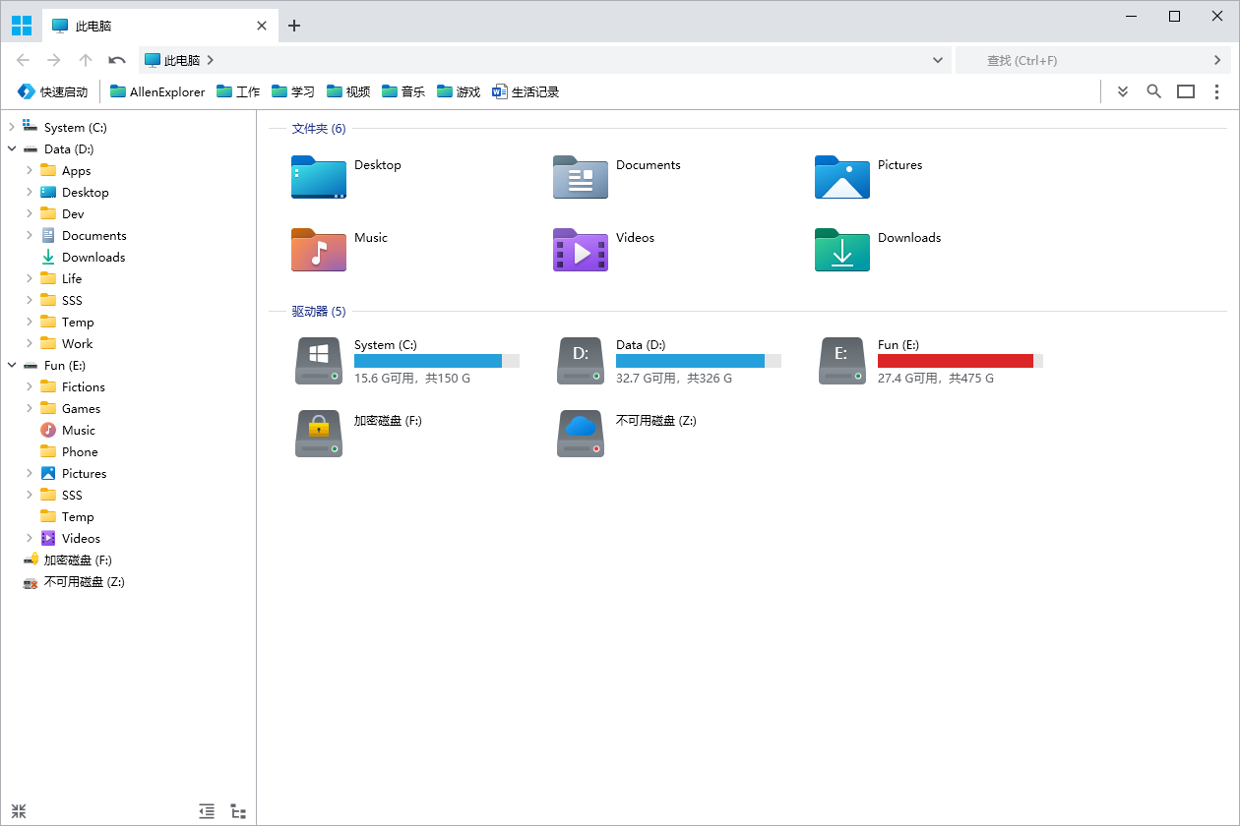
Task: Open the 生活记录 document bookmark
Action: 526,91
